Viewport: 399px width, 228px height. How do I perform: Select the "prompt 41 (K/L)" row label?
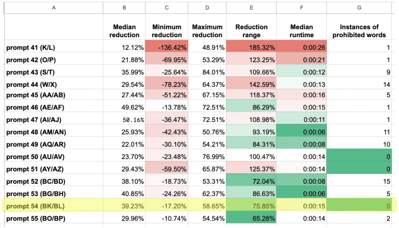point(31,47)
